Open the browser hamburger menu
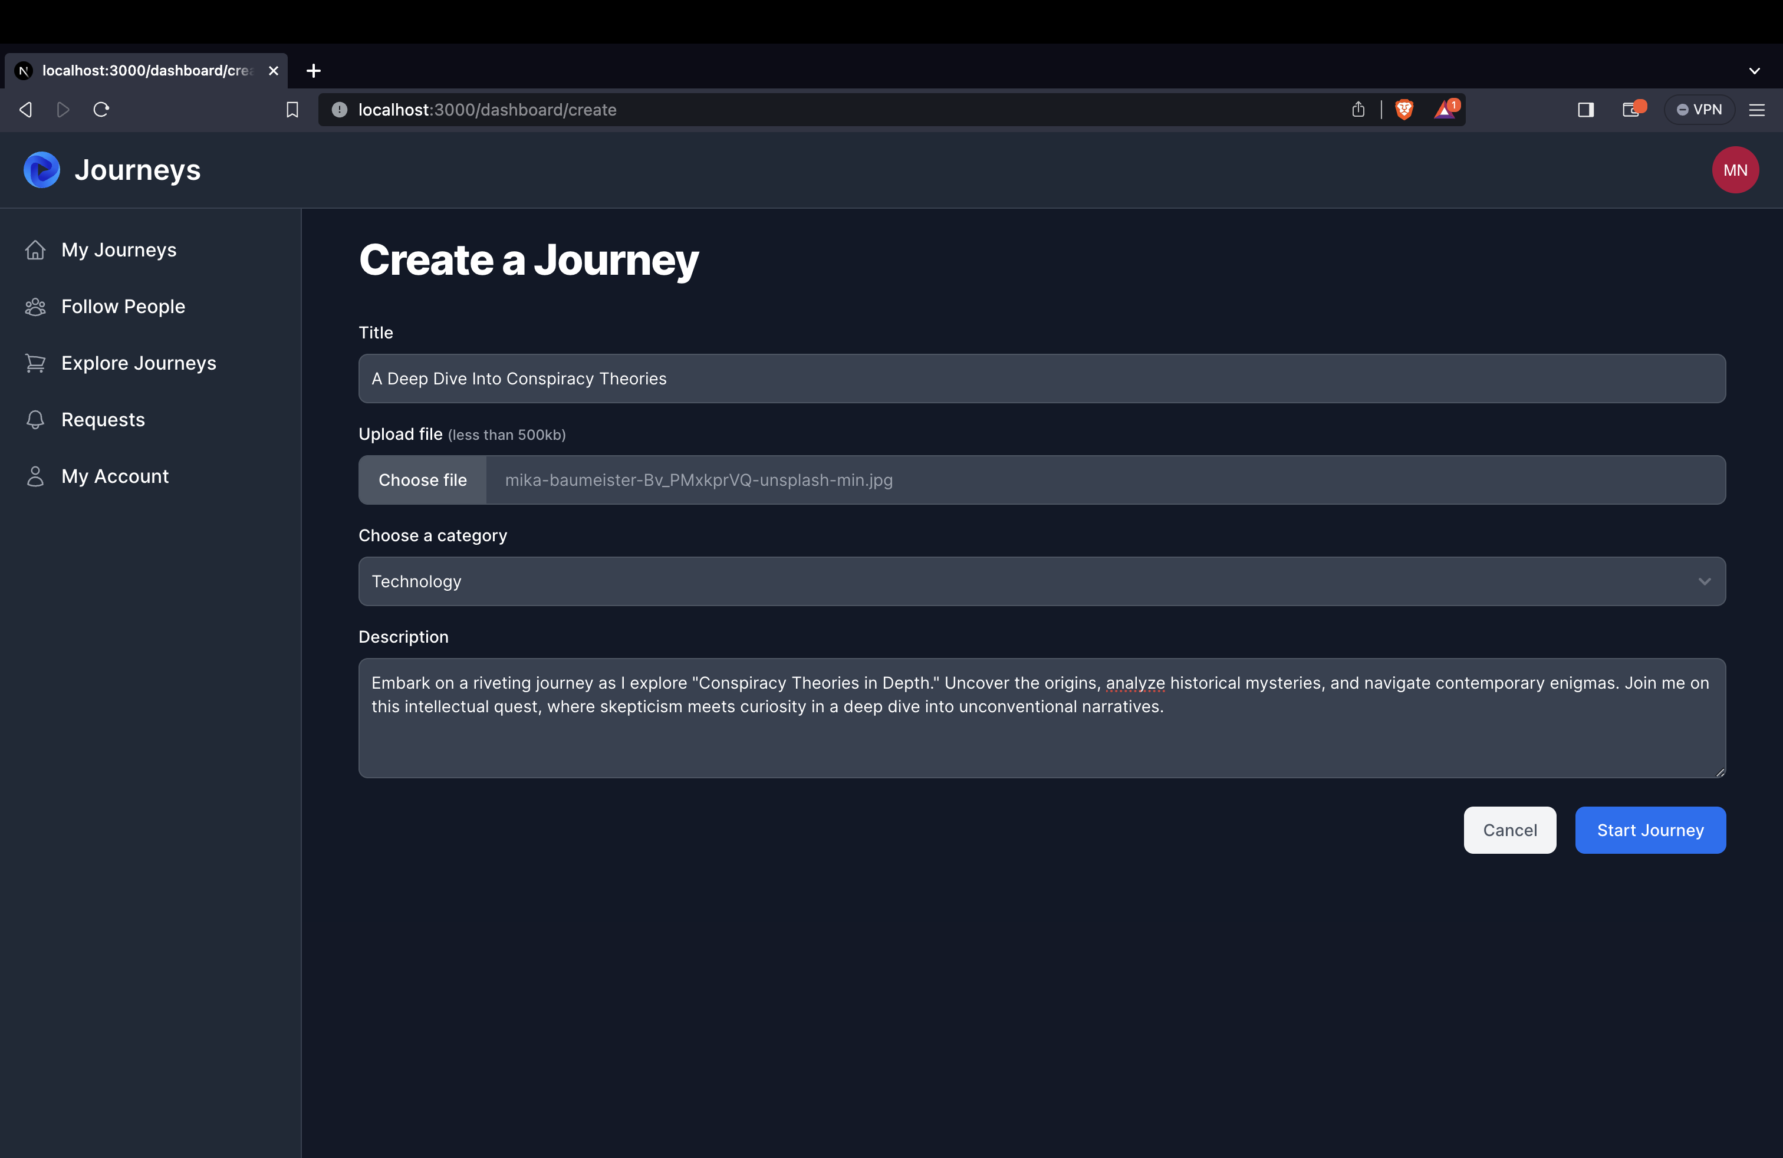Viewport: 1783px width, 1158px height. (x=1757, y=110)
